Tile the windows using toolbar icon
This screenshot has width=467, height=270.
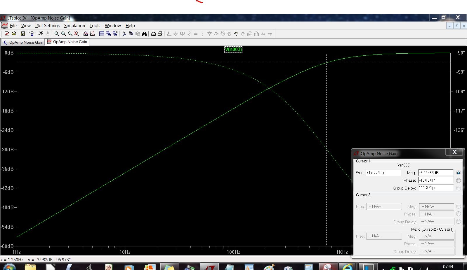click(102, 34)
